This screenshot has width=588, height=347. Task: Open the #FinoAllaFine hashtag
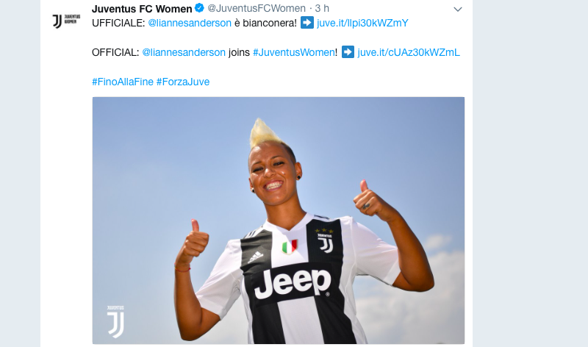click(123, 82)
